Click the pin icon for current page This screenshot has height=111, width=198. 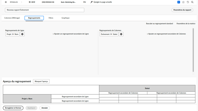click(91, 2)
